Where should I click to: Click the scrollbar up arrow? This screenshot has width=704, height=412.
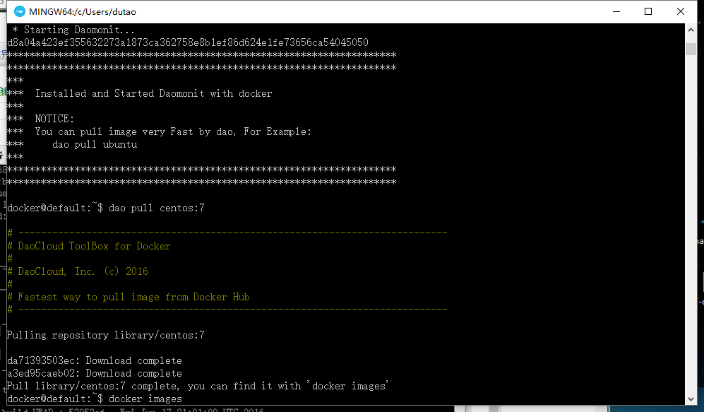691,30
